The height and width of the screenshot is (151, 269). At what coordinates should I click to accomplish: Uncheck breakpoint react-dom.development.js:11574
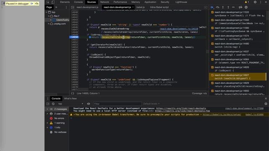point(212,36)
